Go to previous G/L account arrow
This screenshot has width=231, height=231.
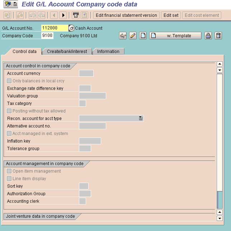(54, 15)
